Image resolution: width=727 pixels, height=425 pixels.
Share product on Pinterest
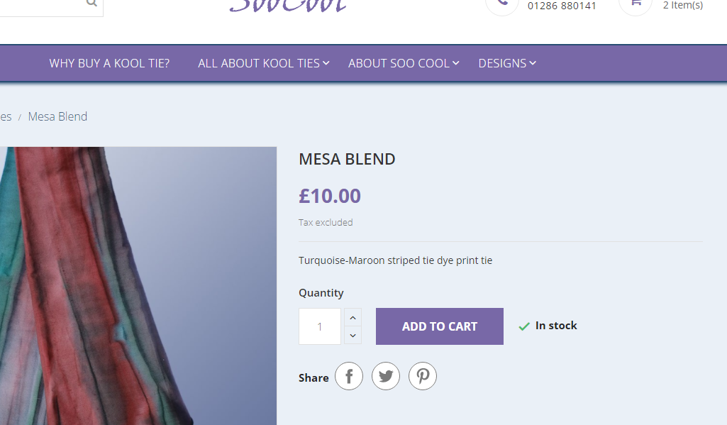[x=423, y=376]
